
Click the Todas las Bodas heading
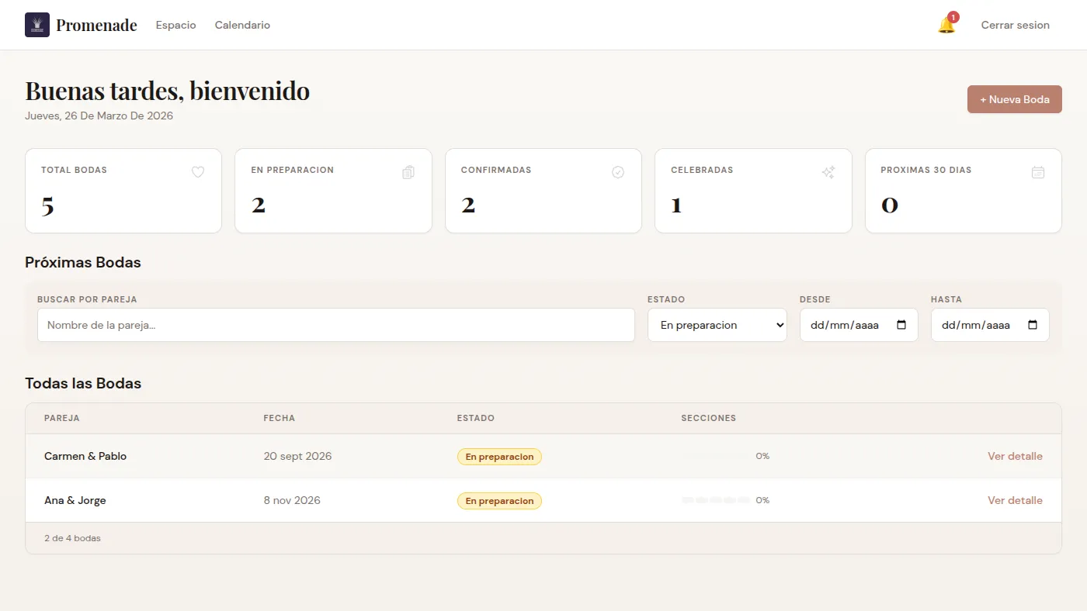point(83,383)
